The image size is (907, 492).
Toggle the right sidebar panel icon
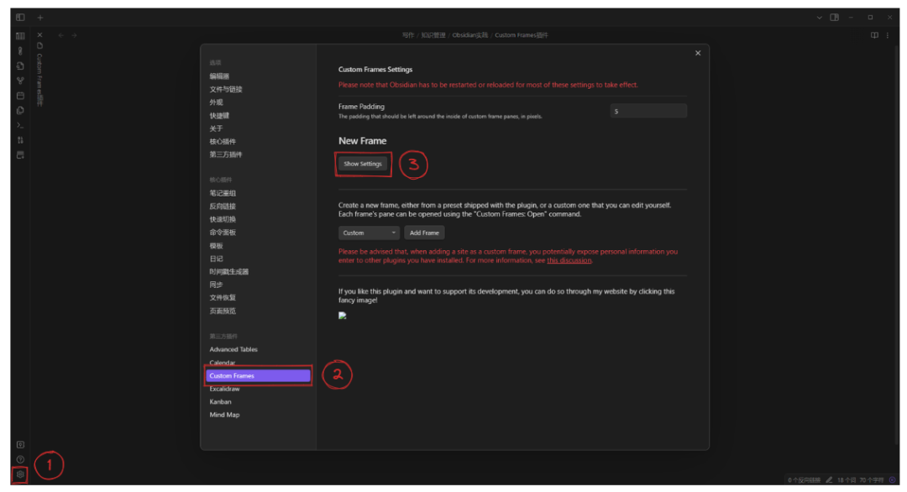click(x=834, y=18)
